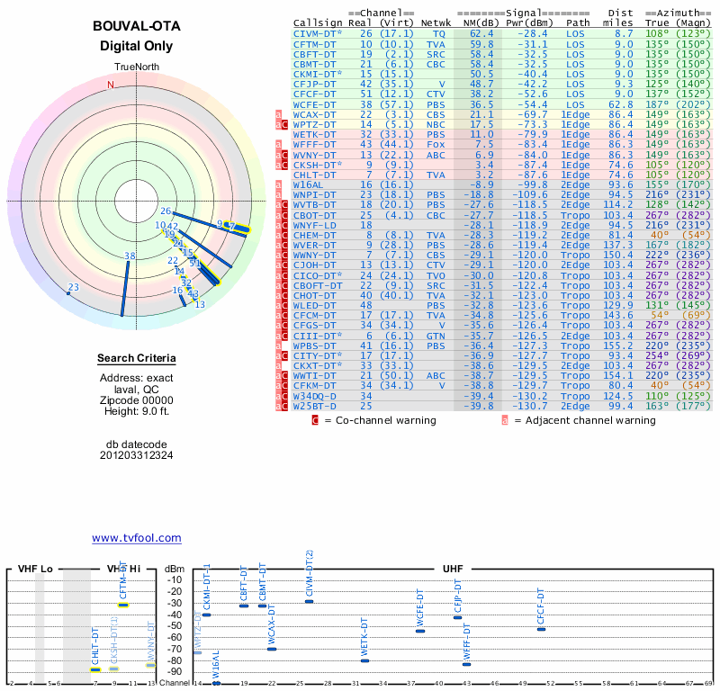Click the adjacent-channel badge on the WCAX-DT row

pos(278,115)
